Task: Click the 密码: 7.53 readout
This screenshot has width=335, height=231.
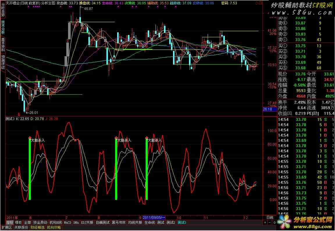Action: 229,3
